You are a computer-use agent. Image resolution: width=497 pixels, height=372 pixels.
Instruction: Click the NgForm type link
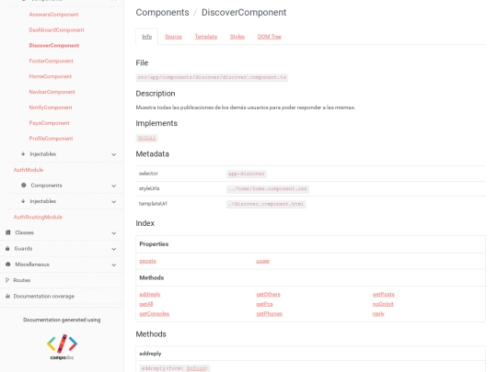click(196, 368)
